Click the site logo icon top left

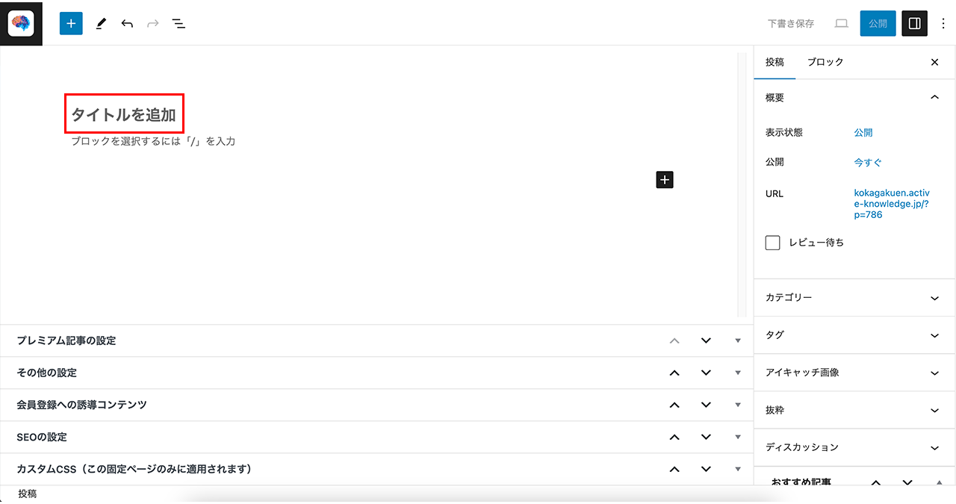point(21,23)
